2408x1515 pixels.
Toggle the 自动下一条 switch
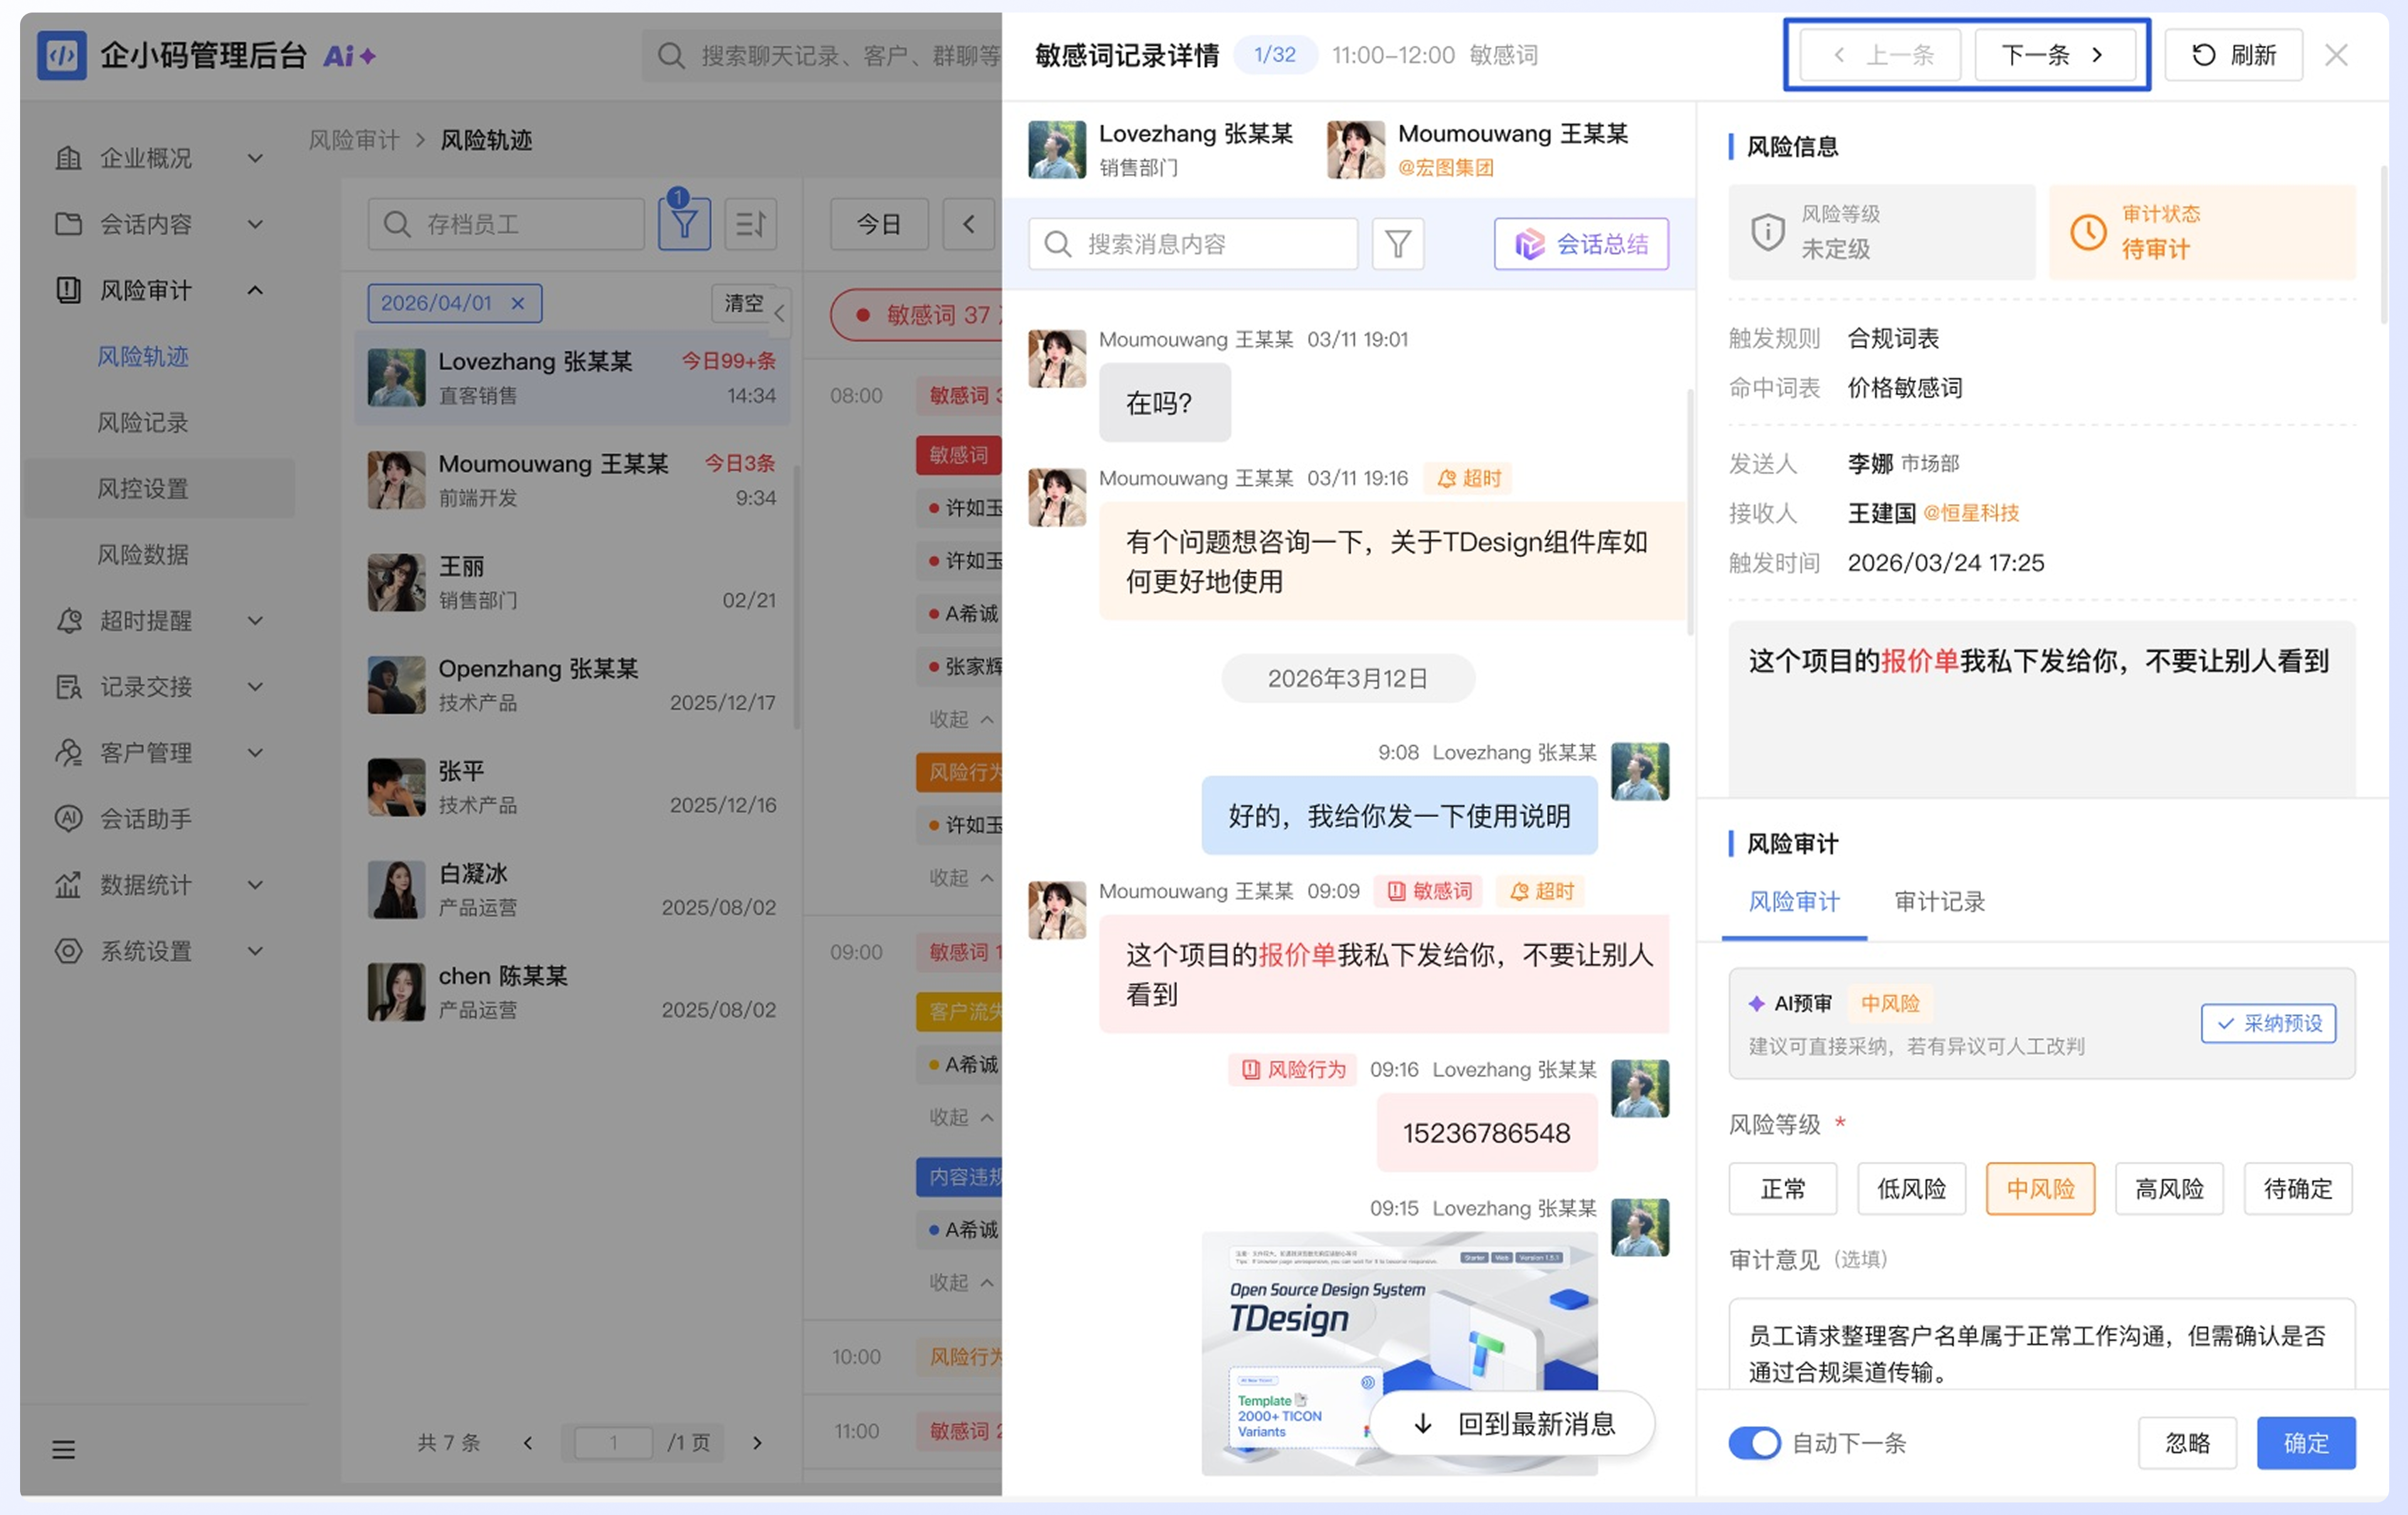(1754, 1442)
